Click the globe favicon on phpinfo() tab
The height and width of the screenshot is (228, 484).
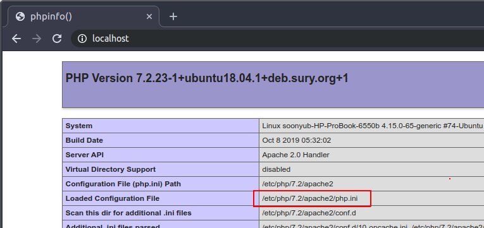tap(20, 16)
